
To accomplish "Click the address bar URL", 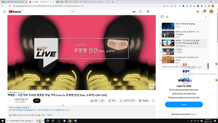I will coord(49,6).
